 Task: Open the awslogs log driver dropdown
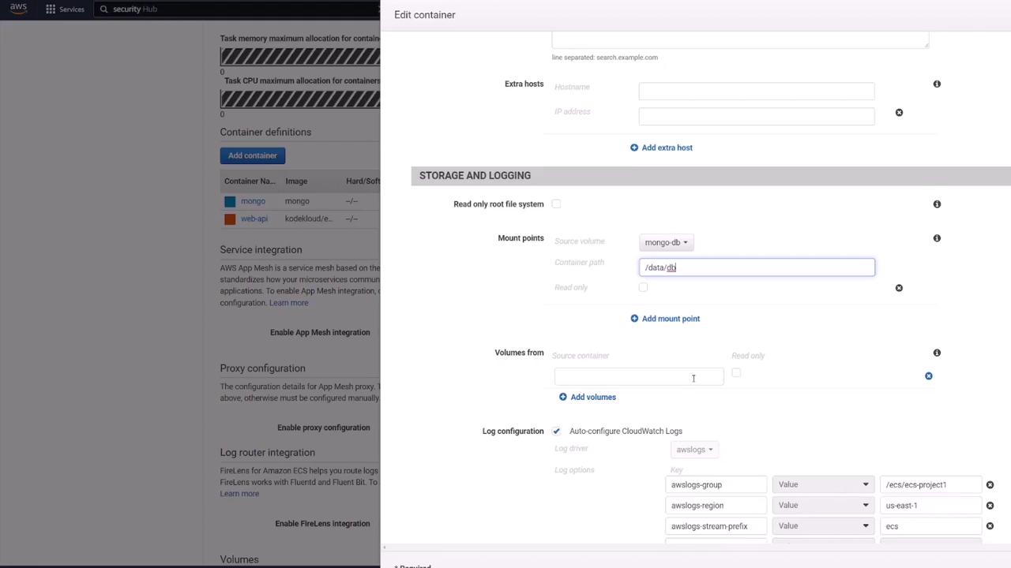694,450
